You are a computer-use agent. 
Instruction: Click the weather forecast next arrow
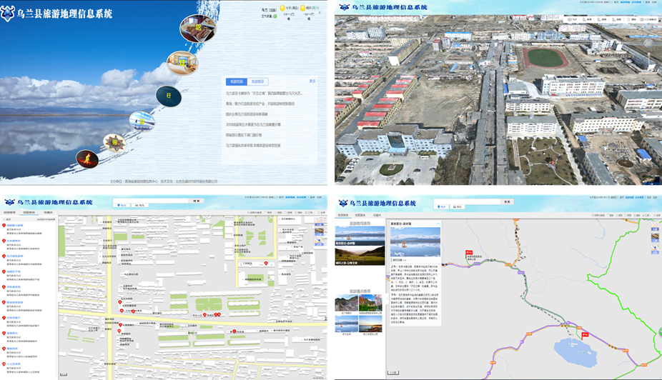(320, 12)
